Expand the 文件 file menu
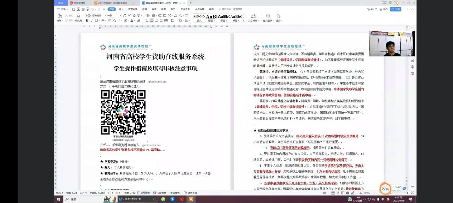453x203 pixels. pos(63,9)
